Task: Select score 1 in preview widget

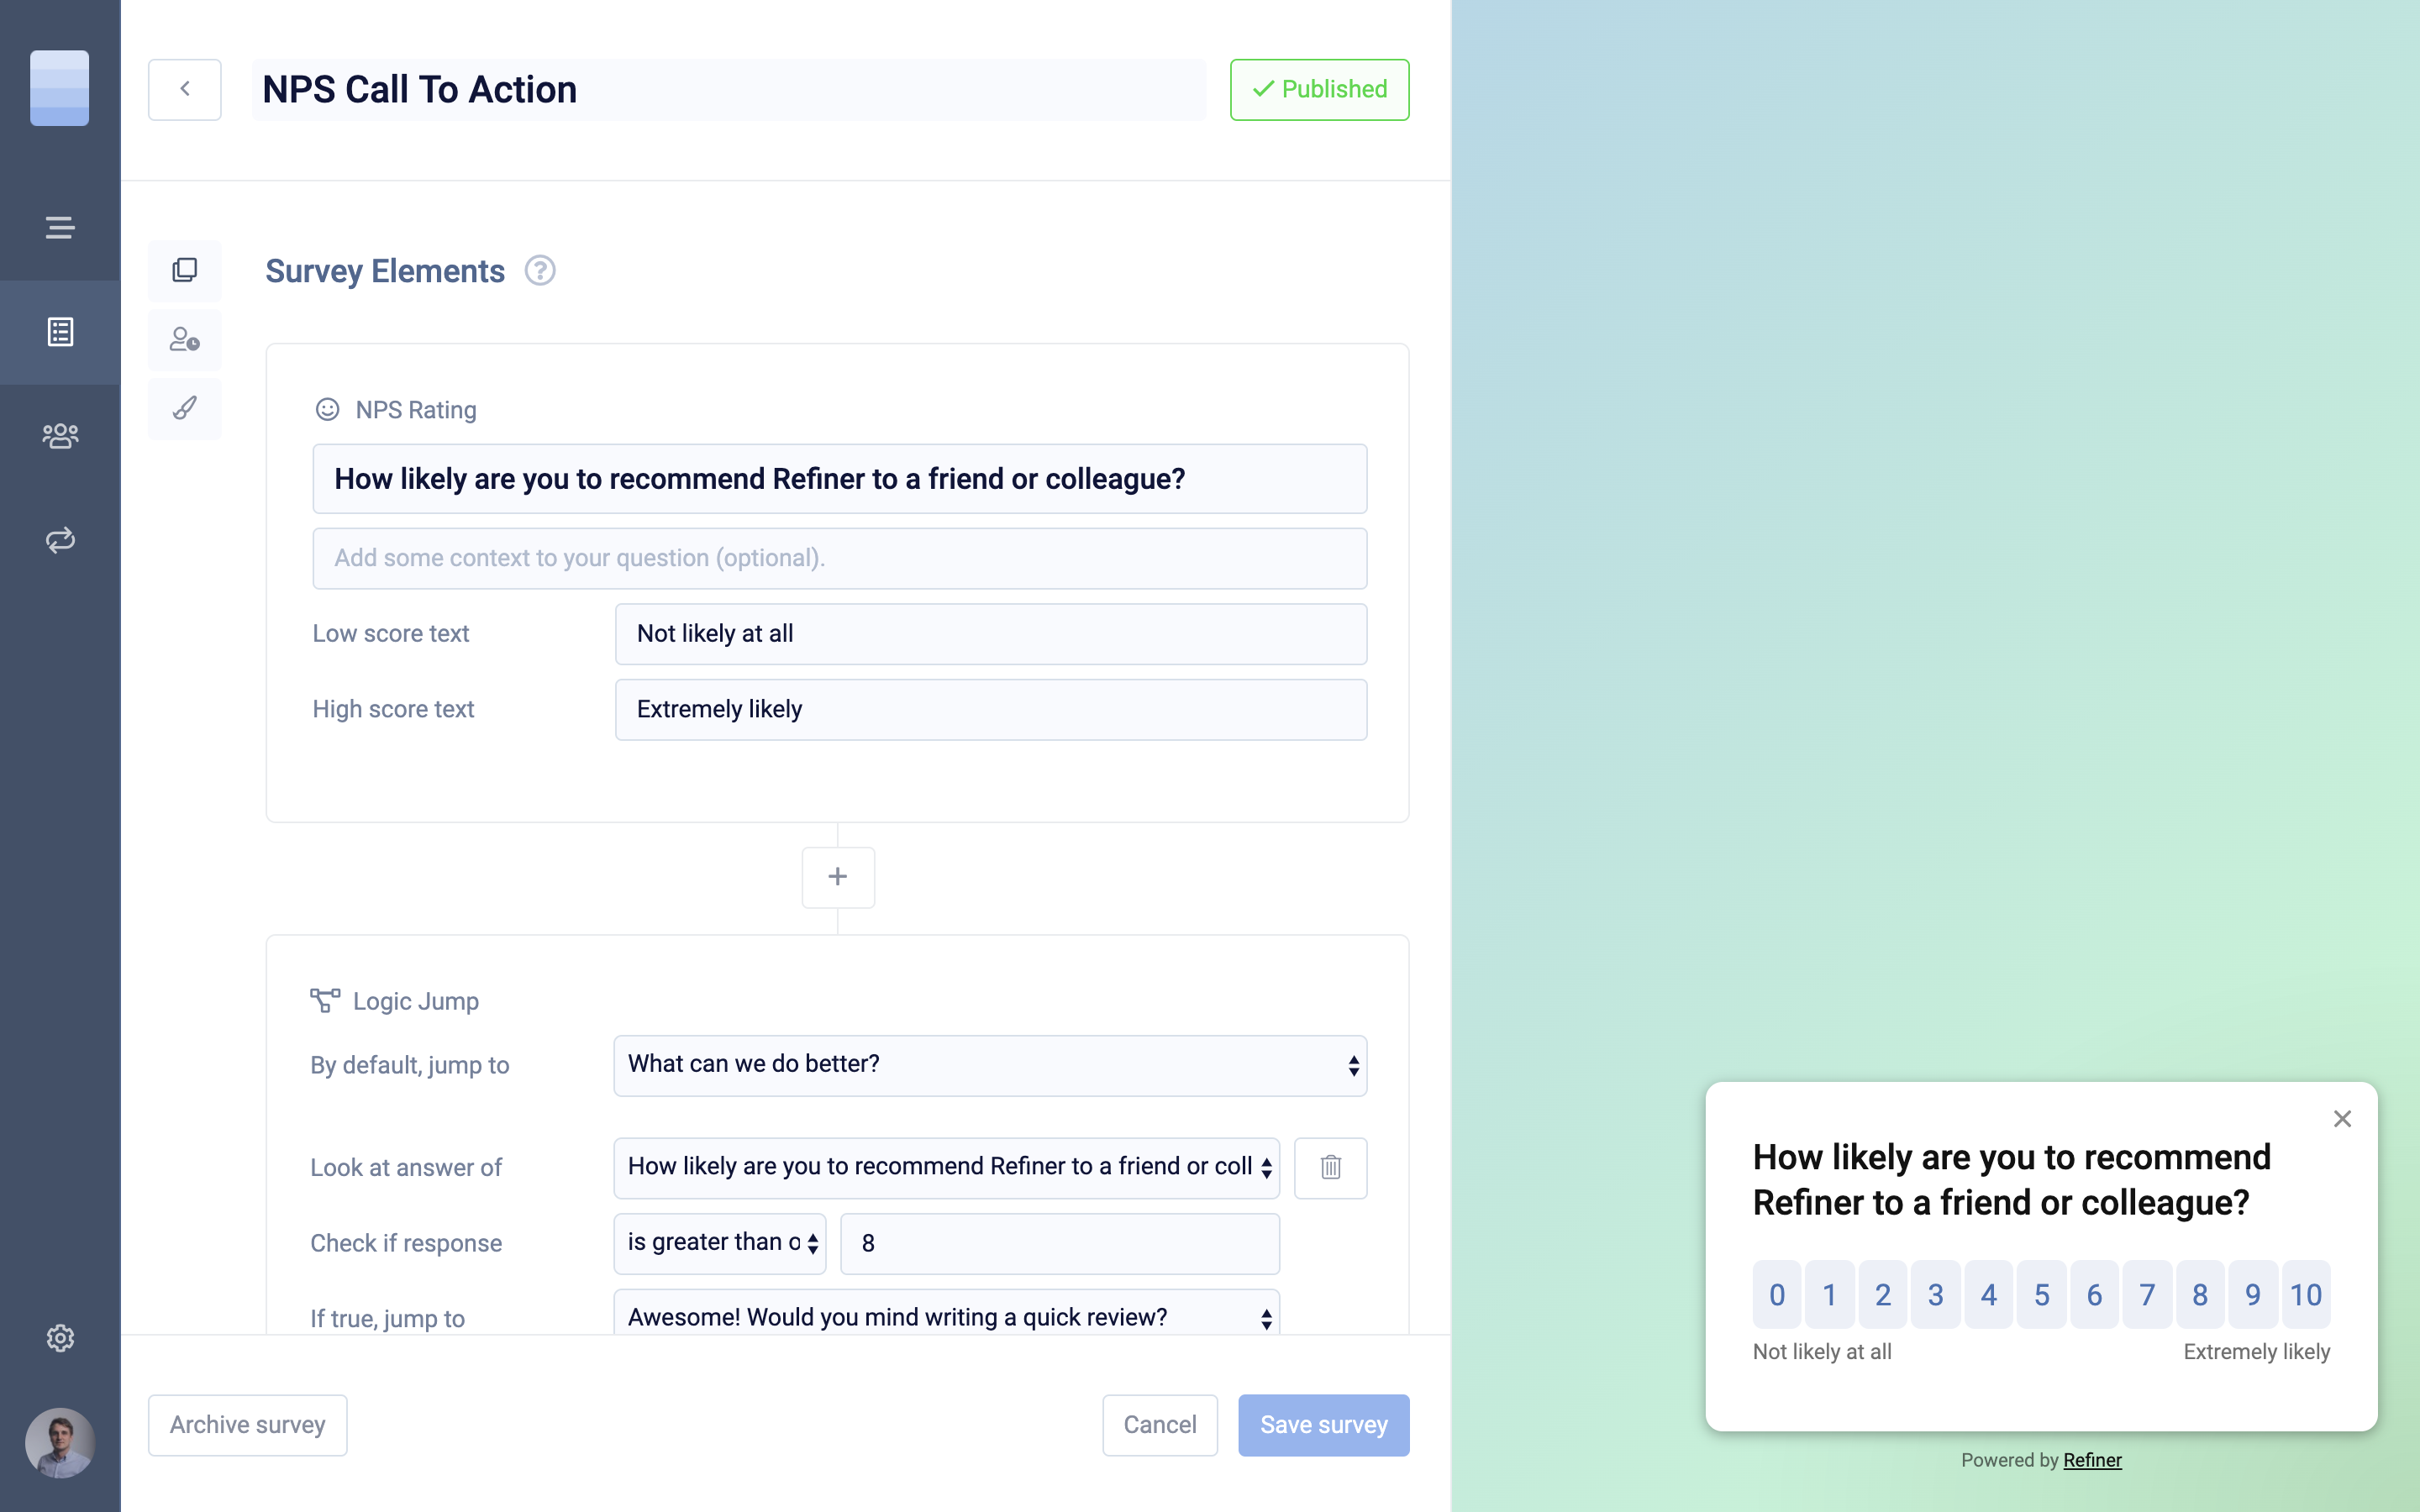Action: point(1830,1295)
